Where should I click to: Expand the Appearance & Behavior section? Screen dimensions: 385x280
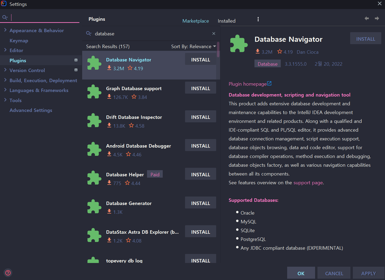(5, 30)
